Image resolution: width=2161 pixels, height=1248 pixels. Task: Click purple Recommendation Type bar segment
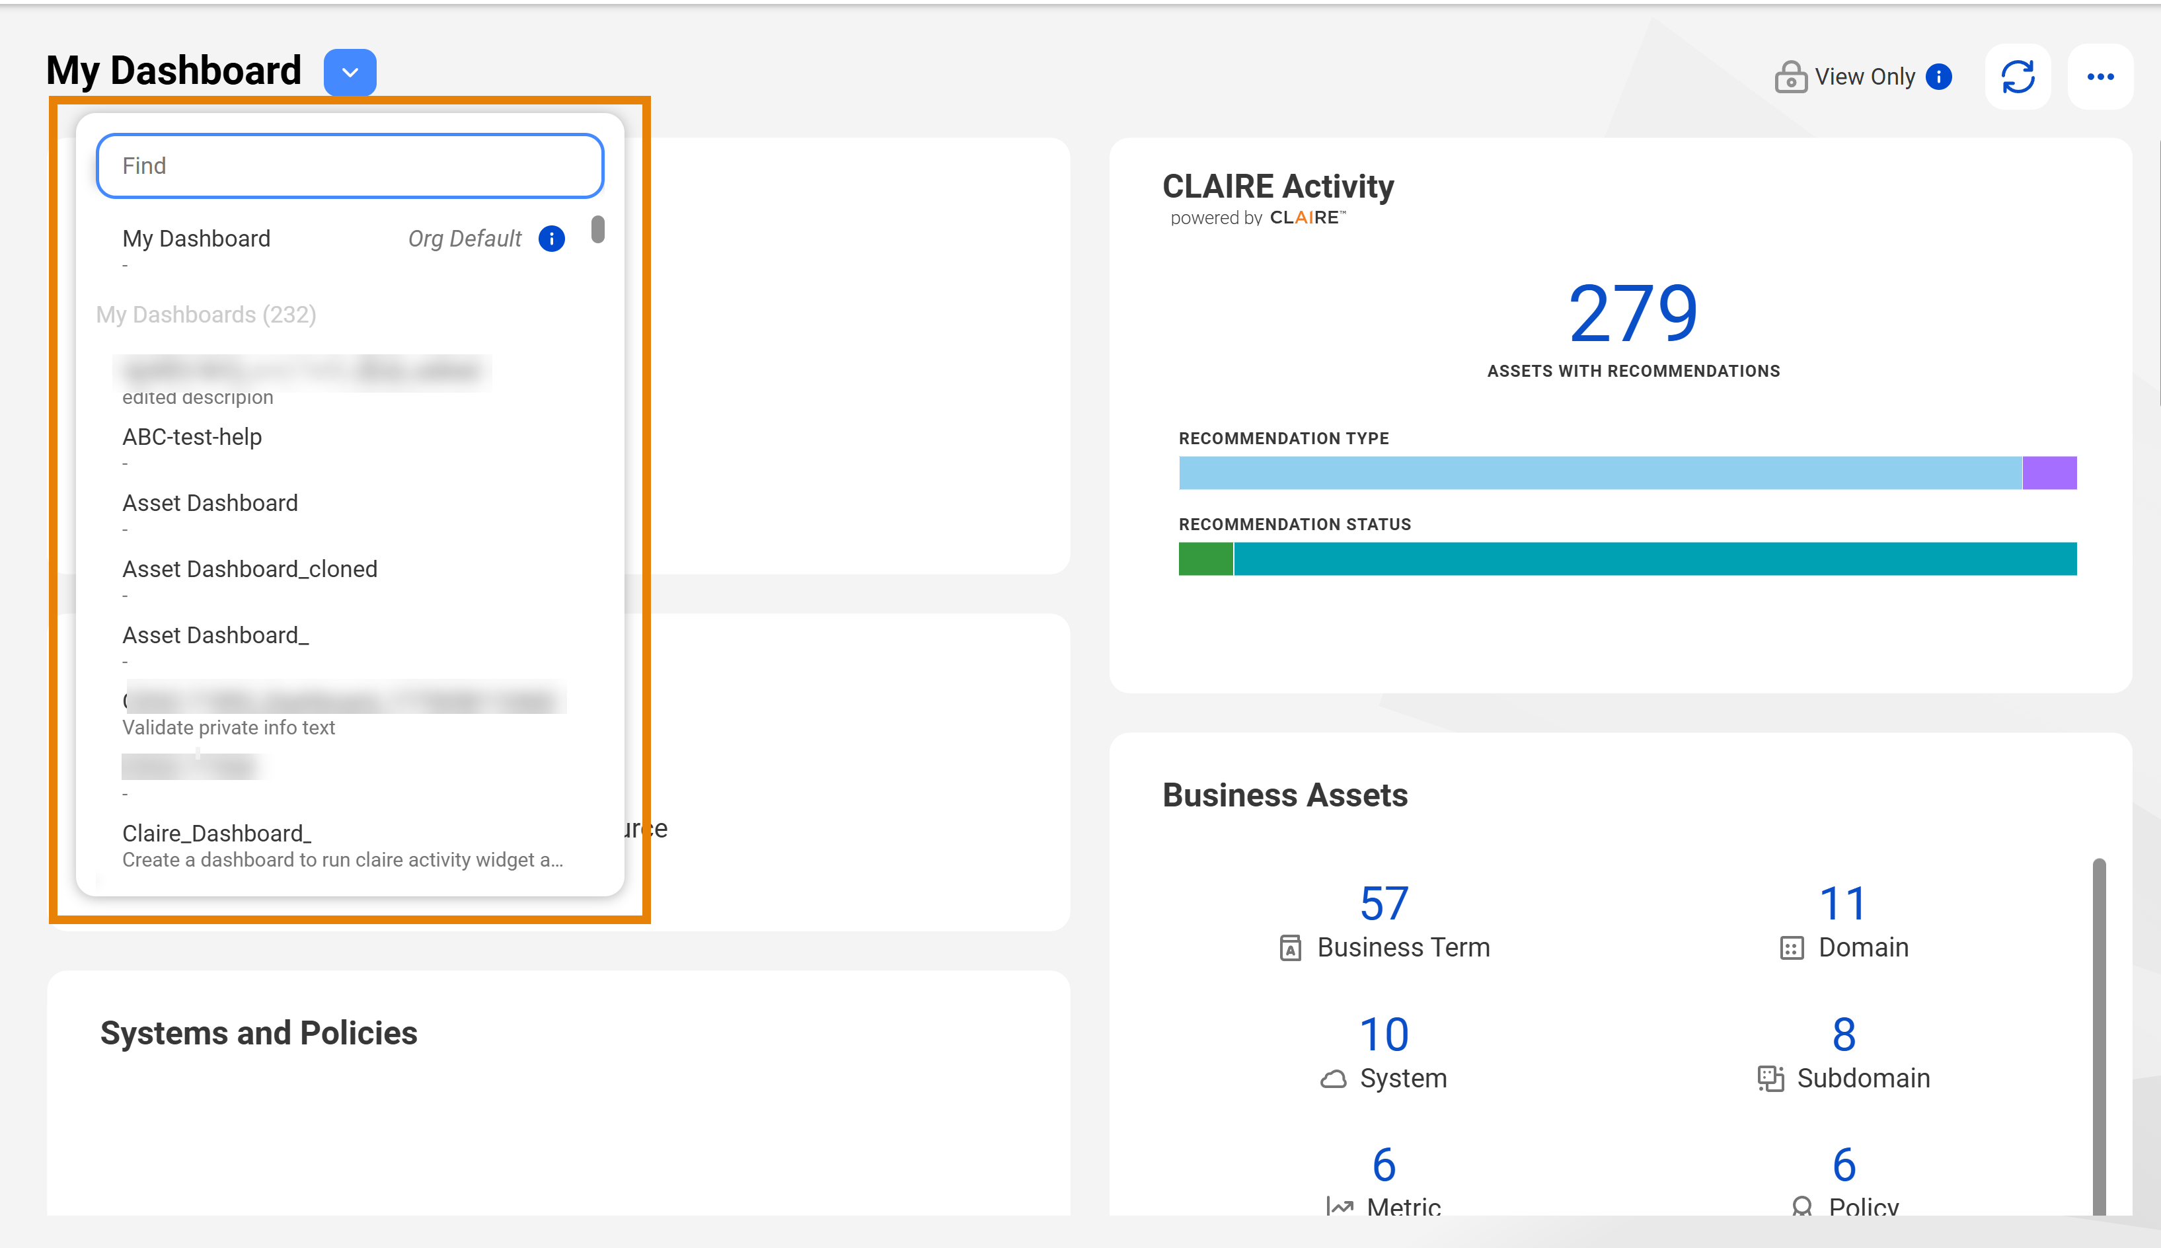[2049, 473]
